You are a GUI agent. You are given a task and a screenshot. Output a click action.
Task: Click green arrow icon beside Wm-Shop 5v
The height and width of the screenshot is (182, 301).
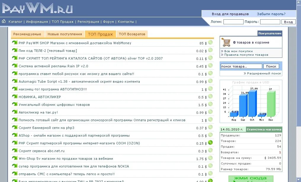pyautogui.click(x=15, y=158)
